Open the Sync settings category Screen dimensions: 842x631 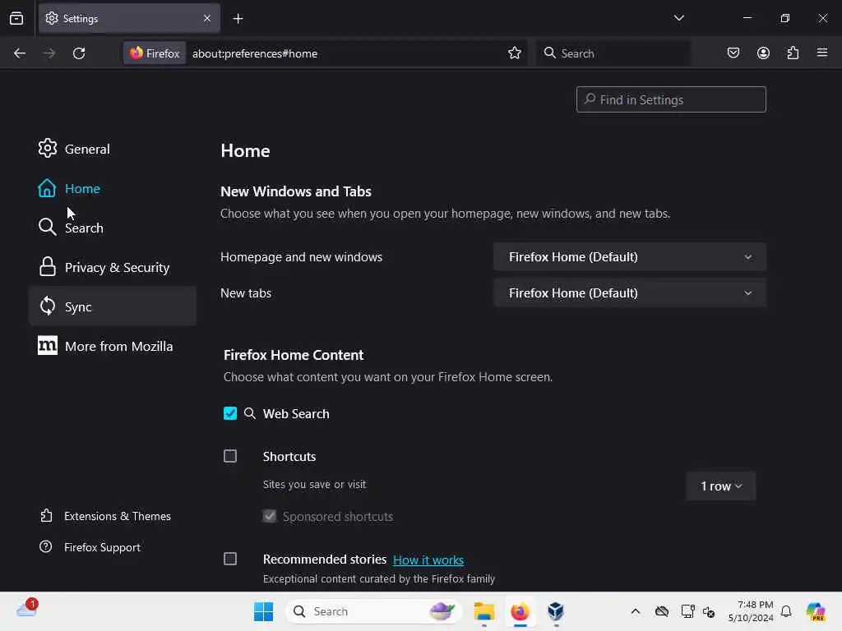click(x=113, y=306)
